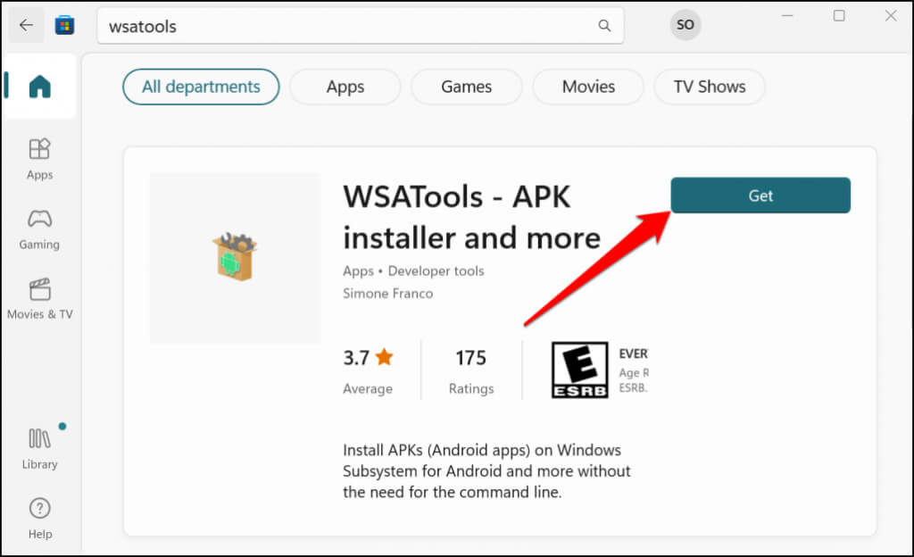Click the WSATools app thumbnail image
The width and height of the screenshot is (914, 557).
(x=235, y=257)
